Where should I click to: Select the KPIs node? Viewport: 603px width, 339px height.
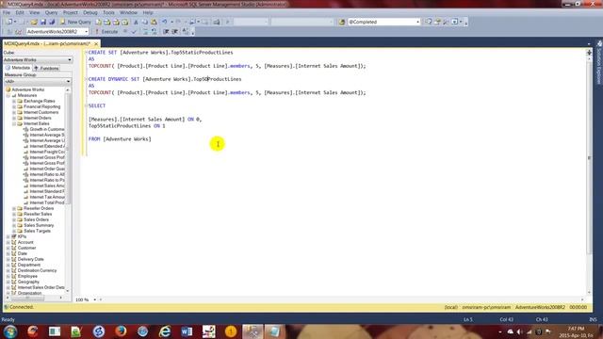point(22,236)
